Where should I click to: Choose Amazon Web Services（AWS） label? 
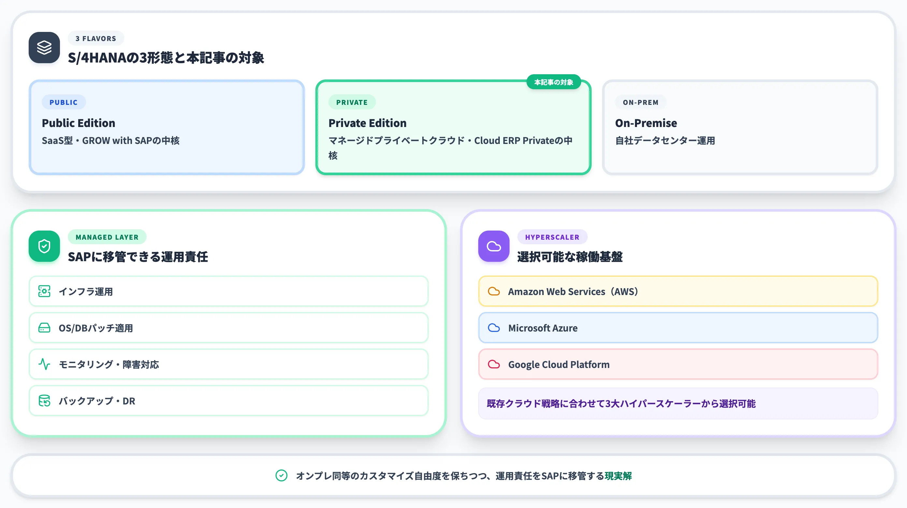coord(574,291)
